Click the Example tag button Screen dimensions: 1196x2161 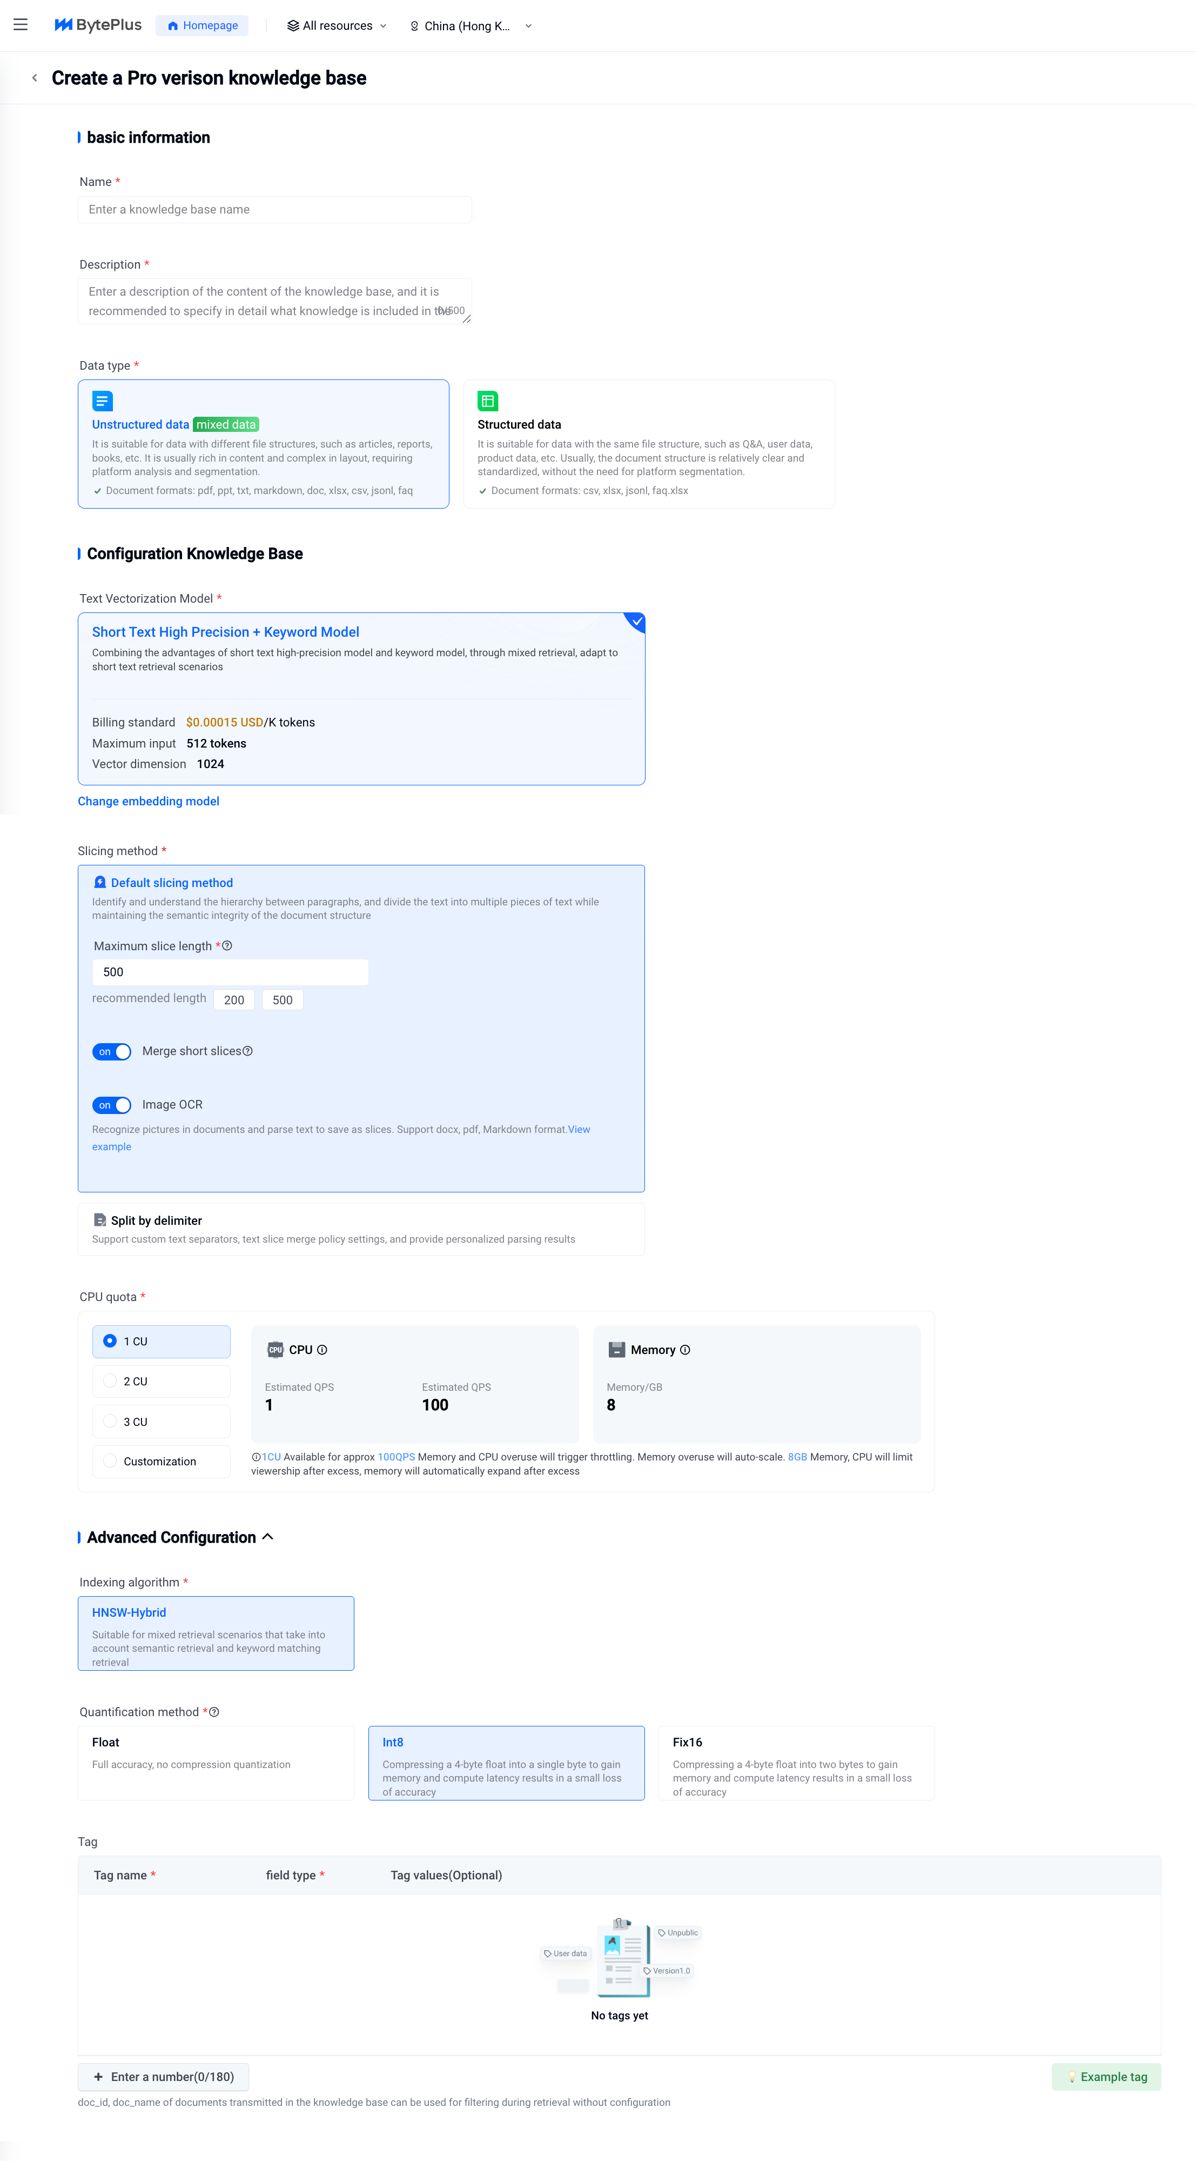tap(1105, 2077)
